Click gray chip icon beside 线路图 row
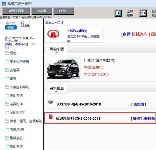Screen dimensions: 156x150 click(50, 102)
